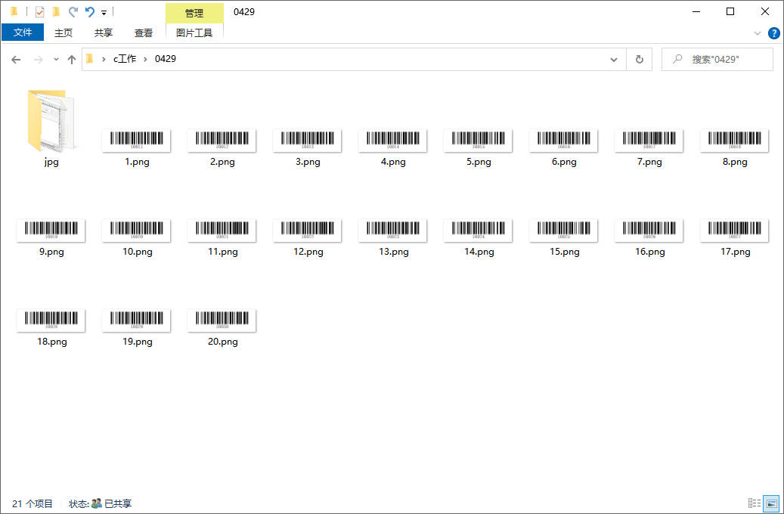Click the search box for 0429
784x514 pixels.
pos(717,60)
